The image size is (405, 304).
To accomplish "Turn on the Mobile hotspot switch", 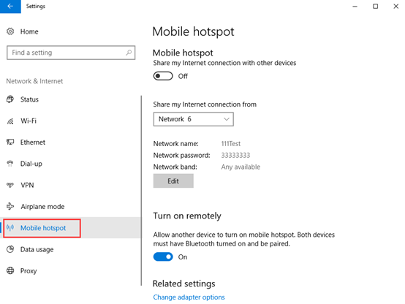I will 163,76.
